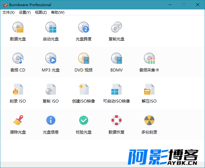Launch the 解压ISO extract icon
Viewport: 205px width, 168px height.
pyautogui.click(x=149, y=89)
